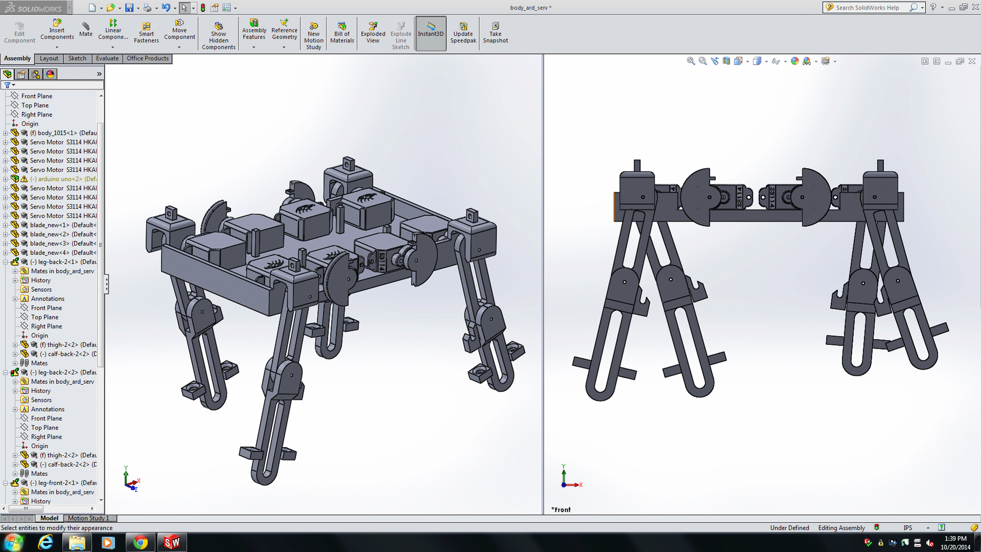Click the Edit Appearance color ball icon
The height and width of the screenshot is (552, 981).
coord(795,61)
